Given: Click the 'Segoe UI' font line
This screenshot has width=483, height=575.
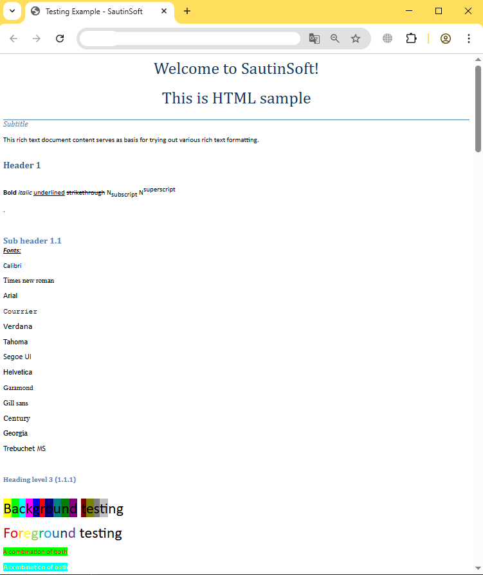Looking at the screenshot, I should tap(17, 357).
